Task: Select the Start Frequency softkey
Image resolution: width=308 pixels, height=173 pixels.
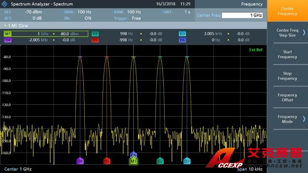Action: tap(288, 54)
